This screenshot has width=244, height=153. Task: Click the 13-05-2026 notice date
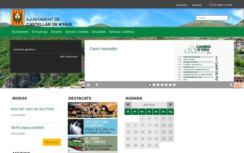18,115
